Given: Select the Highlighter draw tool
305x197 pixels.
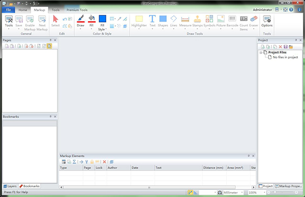Looking at the screenshot, I should point(139,22).
